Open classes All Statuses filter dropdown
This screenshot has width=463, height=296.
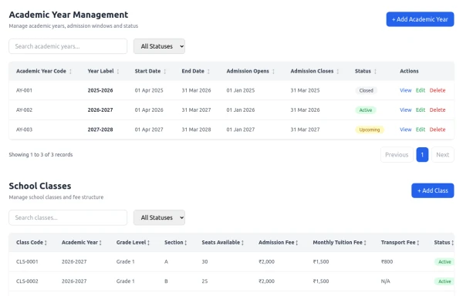159,217
